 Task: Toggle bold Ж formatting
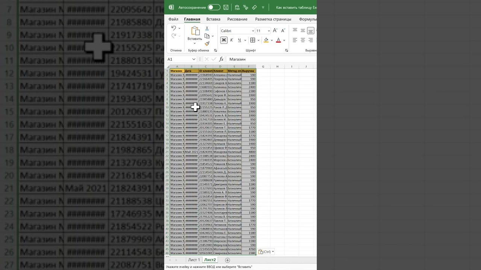[x=224, y=40]
